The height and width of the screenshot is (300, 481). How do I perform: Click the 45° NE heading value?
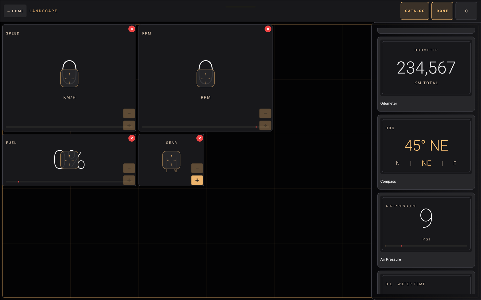(426, 146)
